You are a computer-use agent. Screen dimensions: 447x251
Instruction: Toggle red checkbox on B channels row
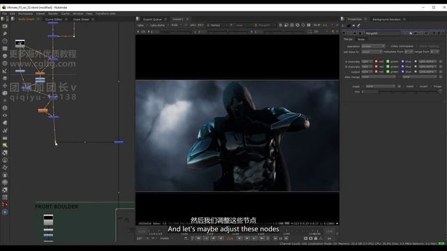pos(376,67)
